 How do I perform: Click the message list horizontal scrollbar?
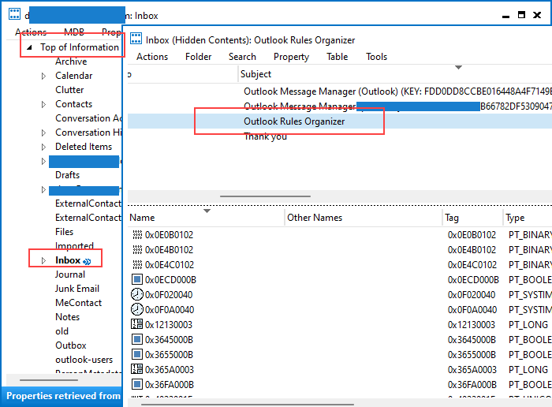click(265, 196)
